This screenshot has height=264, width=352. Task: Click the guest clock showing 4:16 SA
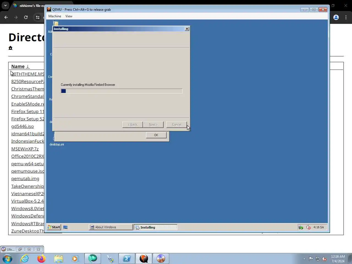coord(318,227)
